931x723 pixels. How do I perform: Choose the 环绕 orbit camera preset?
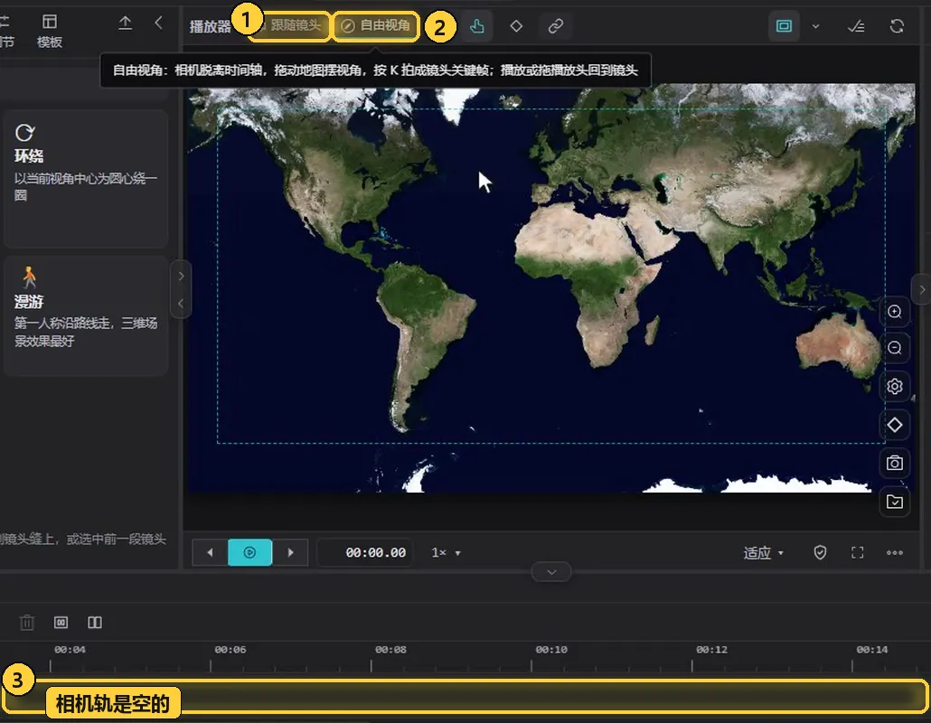(86, 178)
